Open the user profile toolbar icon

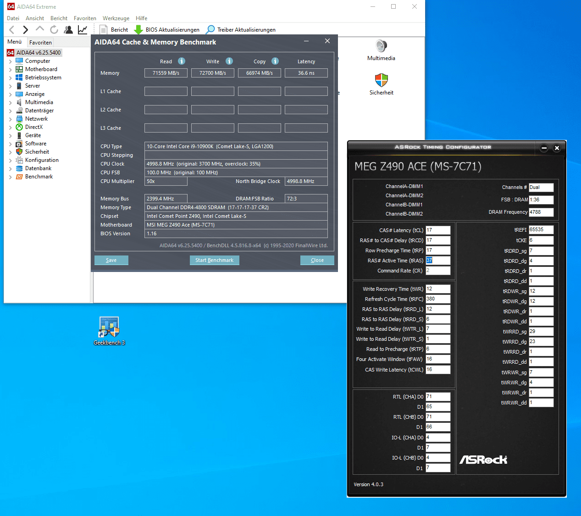(x=68, y=30)
